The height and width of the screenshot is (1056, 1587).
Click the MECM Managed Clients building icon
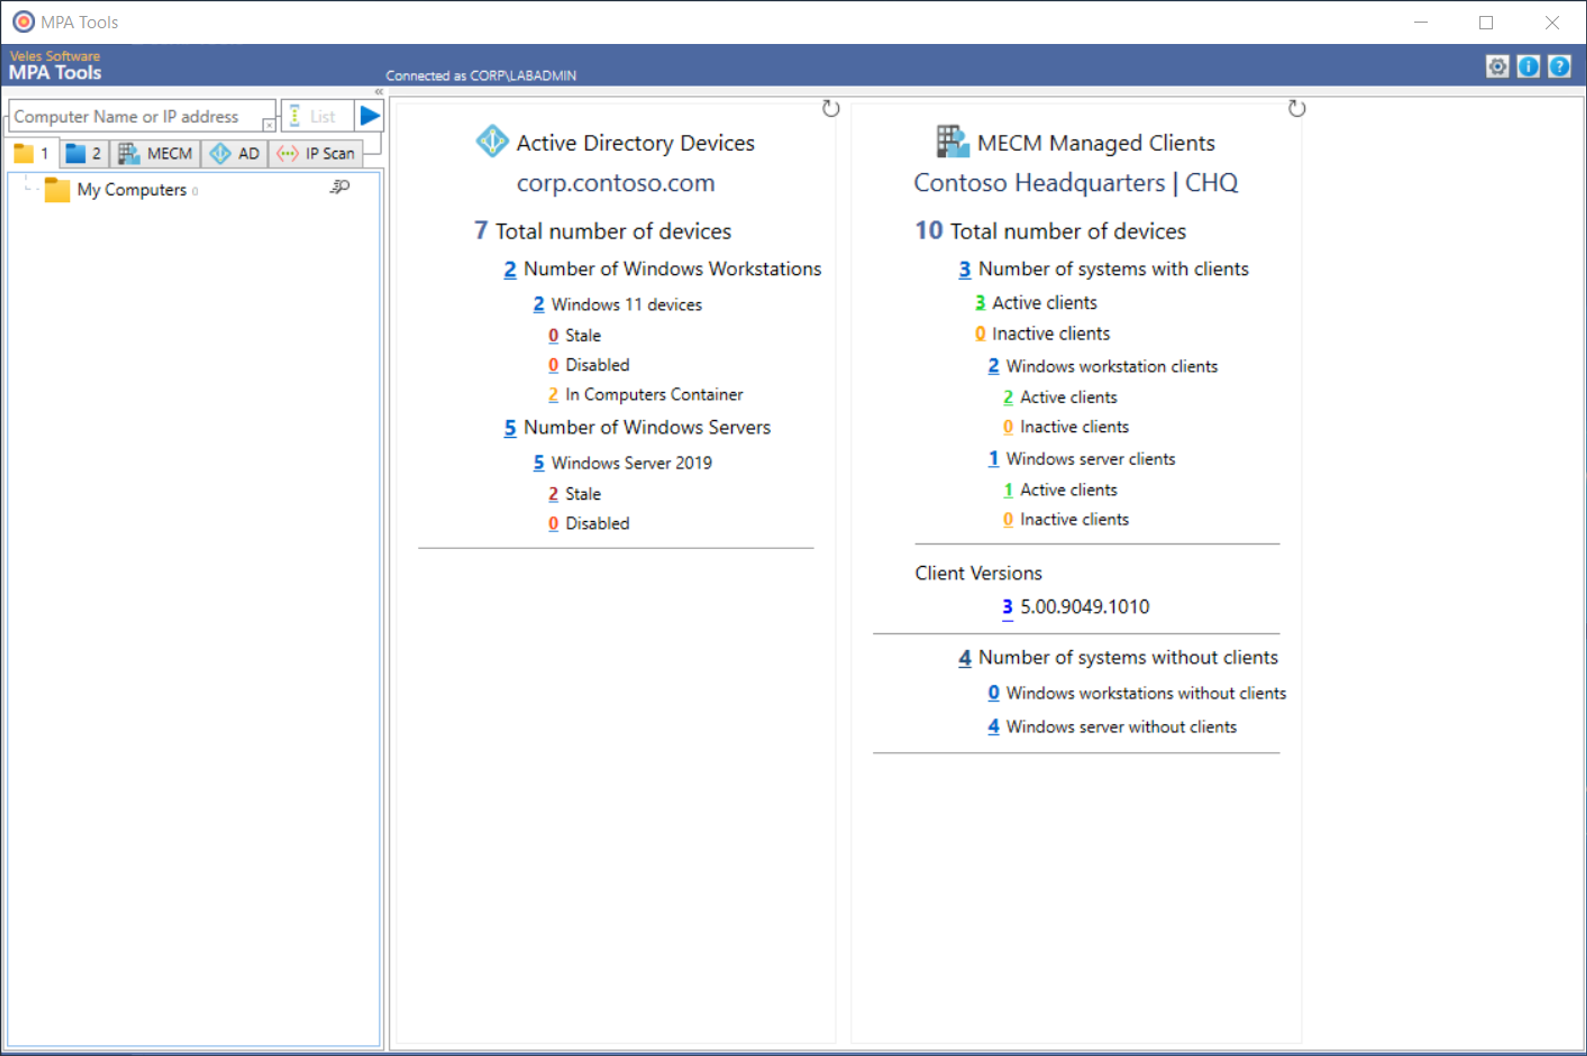(x=953, y=141)
